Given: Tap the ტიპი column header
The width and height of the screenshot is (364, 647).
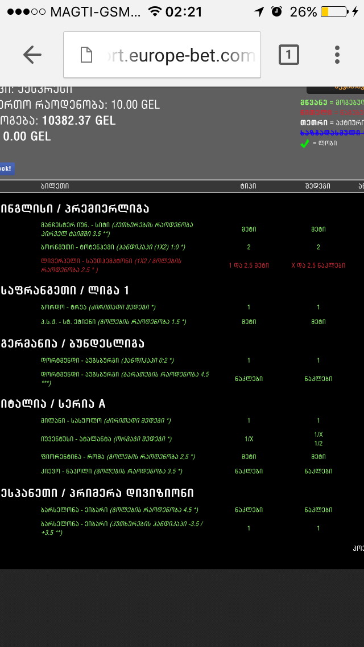Looking at the screenshot, I should pyautogui.click(x=248, y=186).
